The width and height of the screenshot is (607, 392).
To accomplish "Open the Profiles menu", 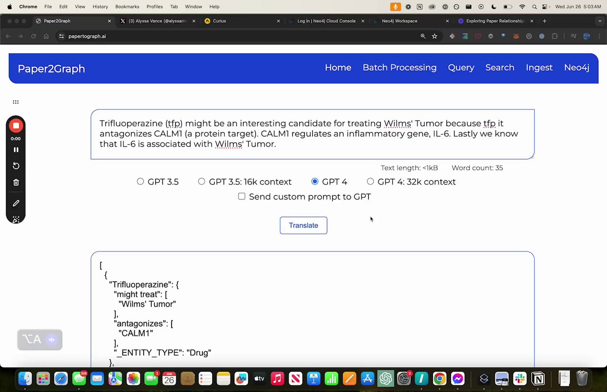I will [x=155, y=7].
